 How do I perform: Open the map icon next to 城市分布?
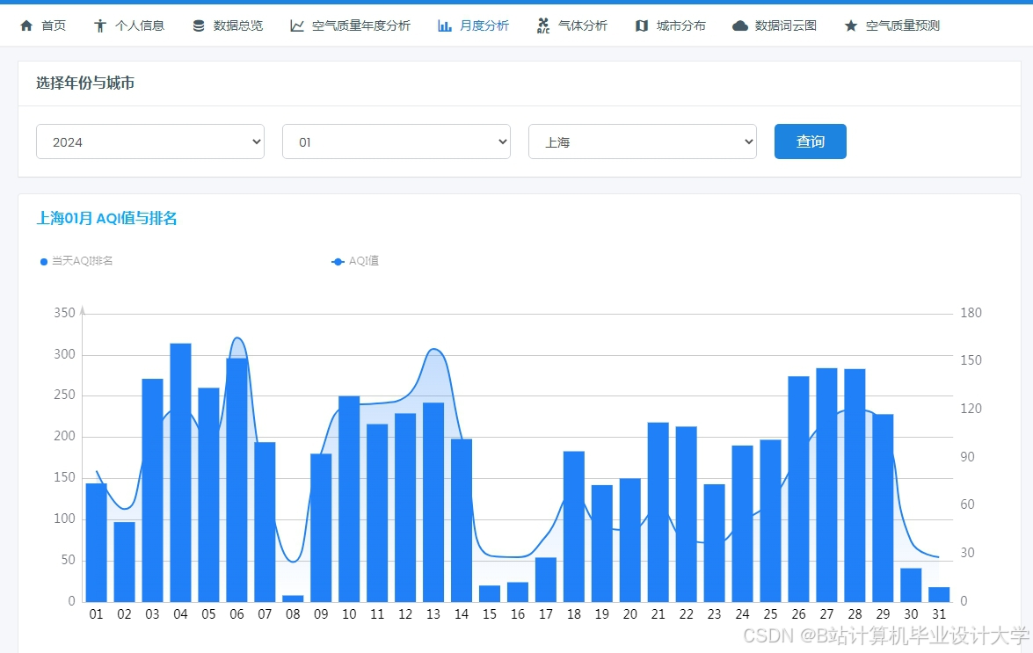click(640, 25)
